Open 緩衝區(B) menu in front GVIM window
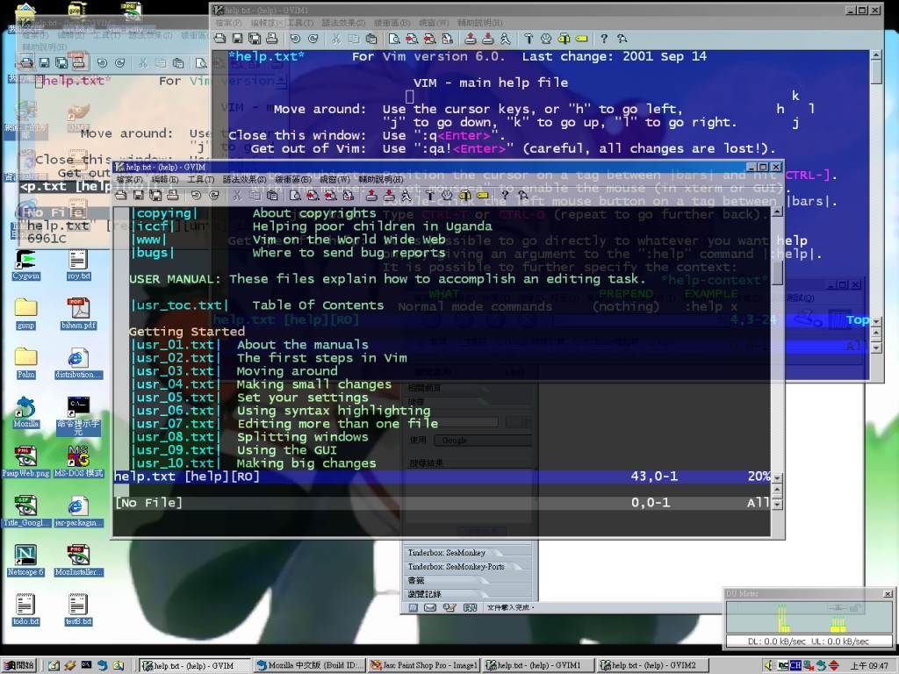 coord(293,179)
